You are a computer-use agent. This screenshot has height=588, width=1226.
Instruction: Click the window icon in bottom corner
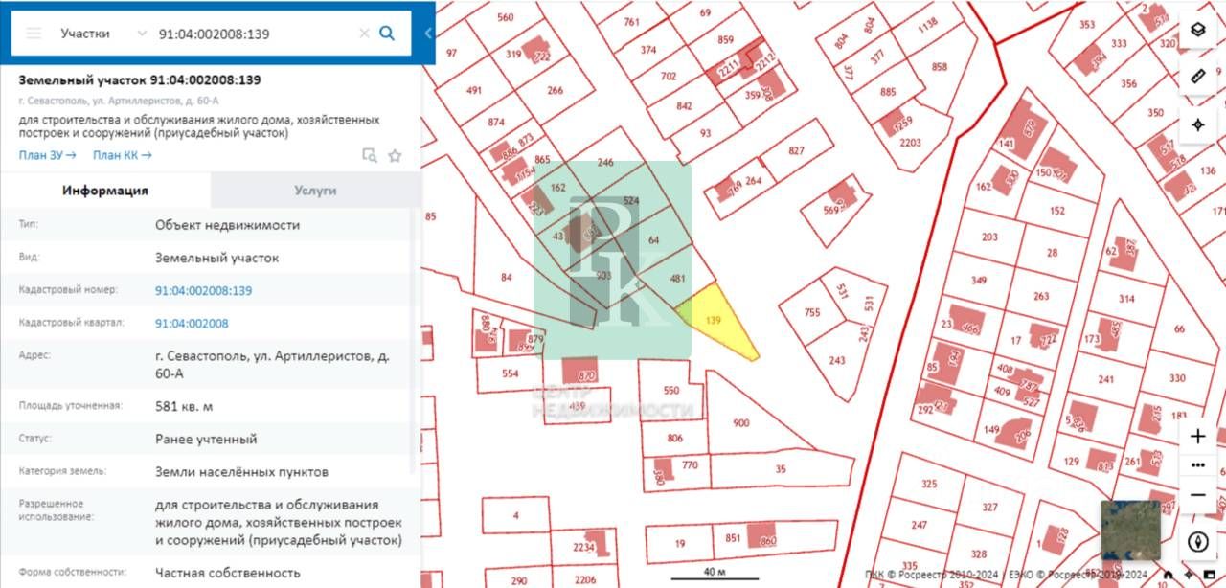1209,576
